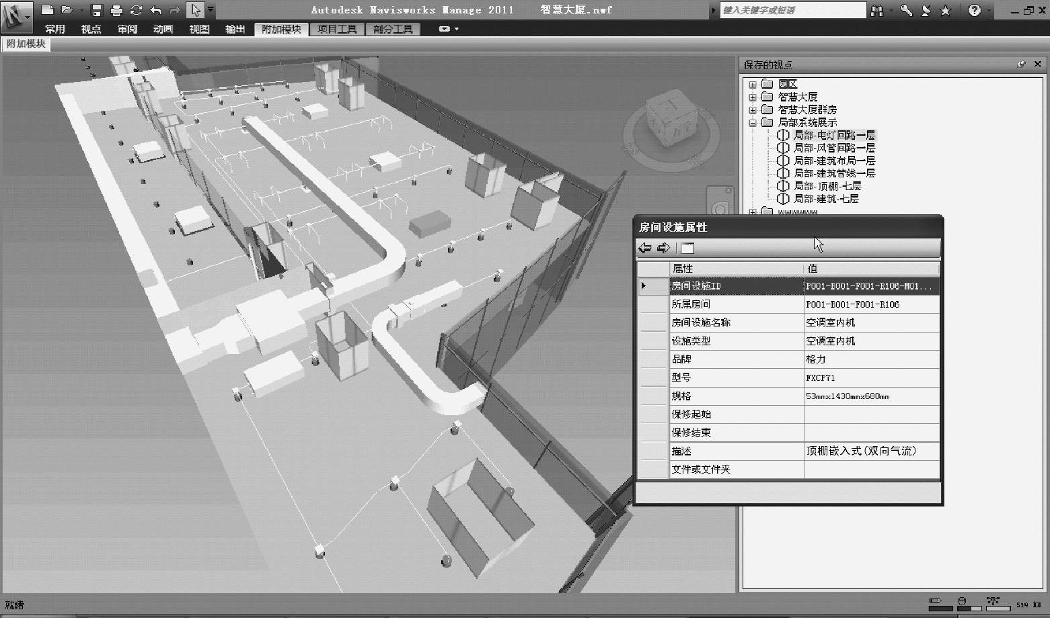Open the quick access toolbar customize dropdown
This screenshot has width=1050, height=618.
(211, 10)
